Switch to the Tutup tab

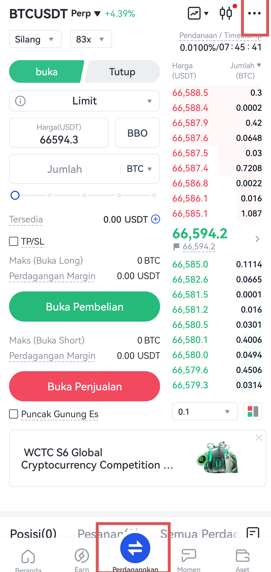[x=122, y=72]
